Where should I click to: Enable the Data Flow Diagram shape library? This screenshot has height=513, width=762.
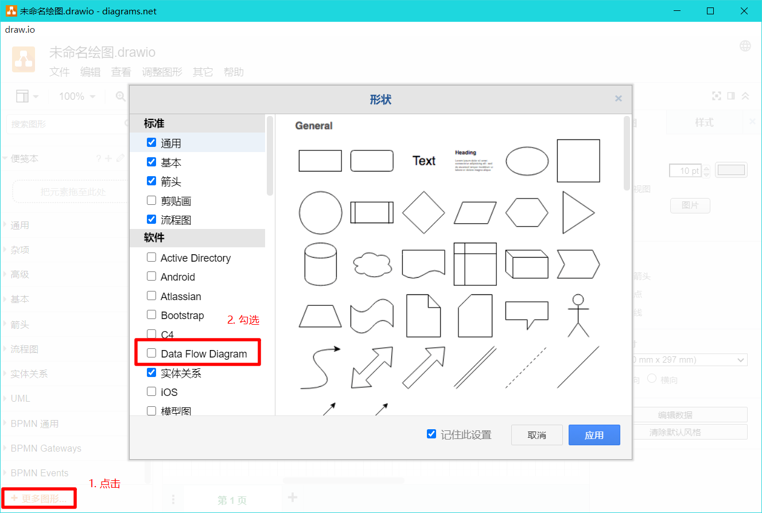[x=151, y=353]
